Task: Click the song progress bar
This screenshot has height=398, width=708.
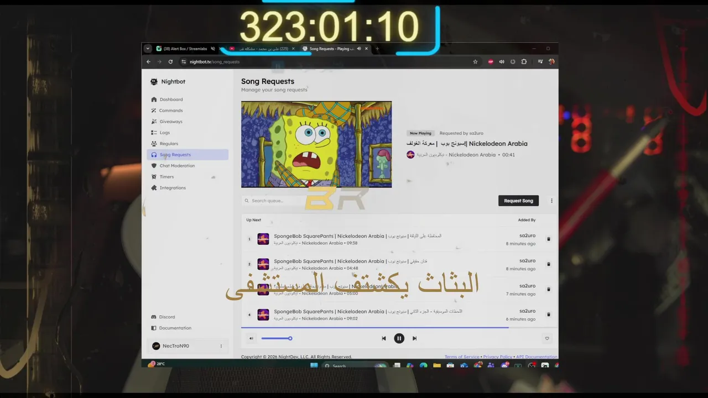Action: click(399, 328)
